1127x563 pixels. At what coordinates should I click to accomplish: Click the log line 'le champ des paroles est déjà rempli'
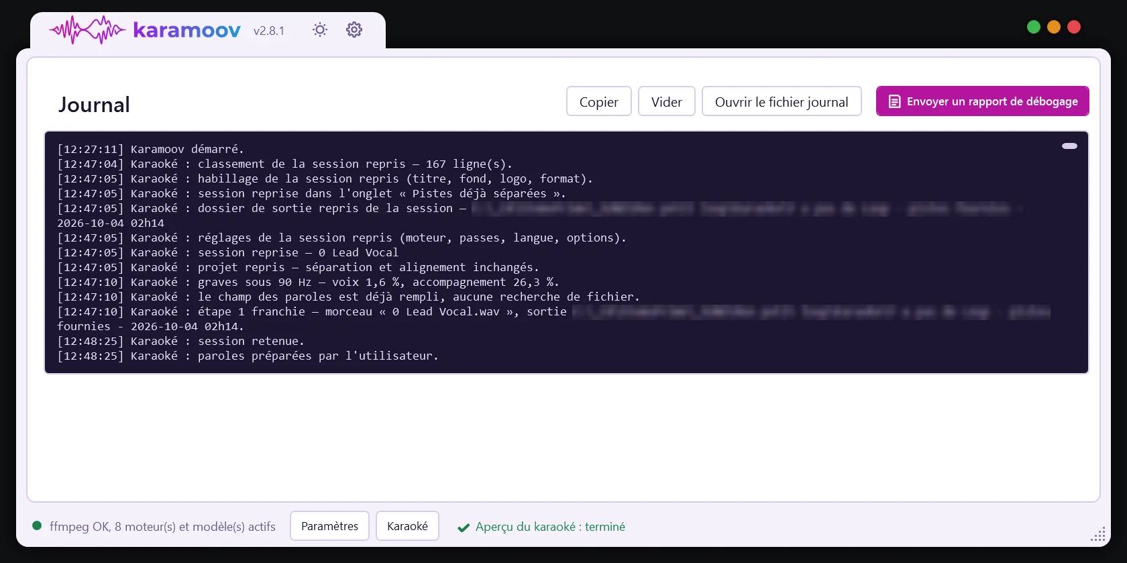point(348,297)
